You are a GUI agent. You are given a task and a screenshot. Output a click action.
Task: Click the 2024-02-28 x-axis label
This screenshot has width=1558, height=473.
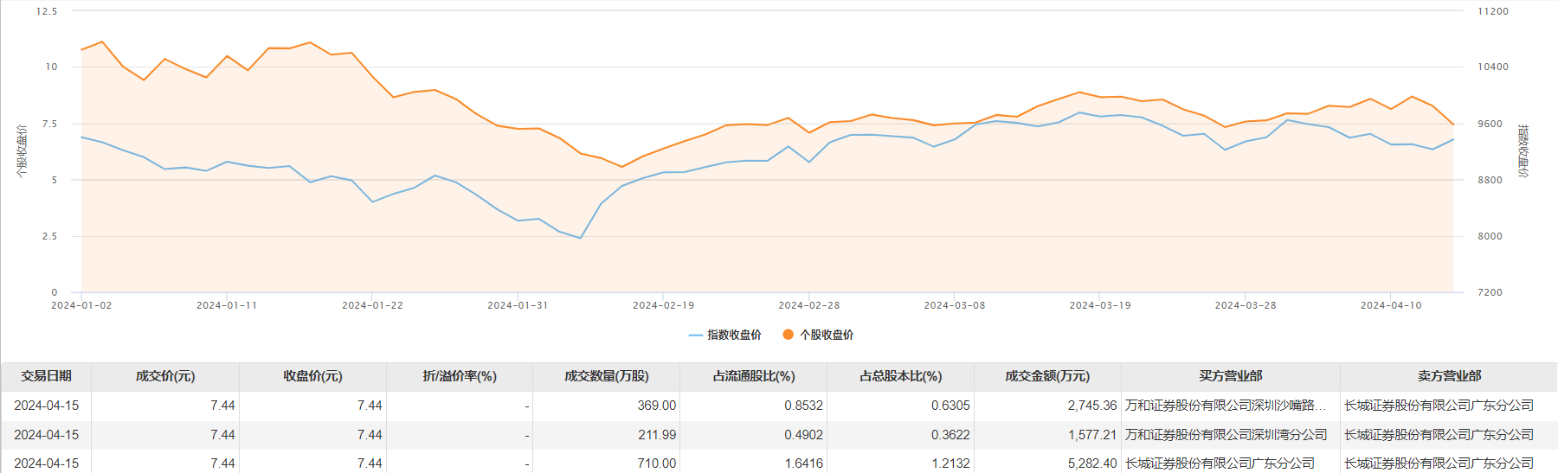pyautogui.click(x=808, y=305)
